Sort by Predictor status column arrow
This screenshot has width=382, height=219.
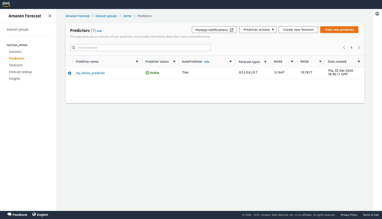pyautogui.click(x=174, y=62)
